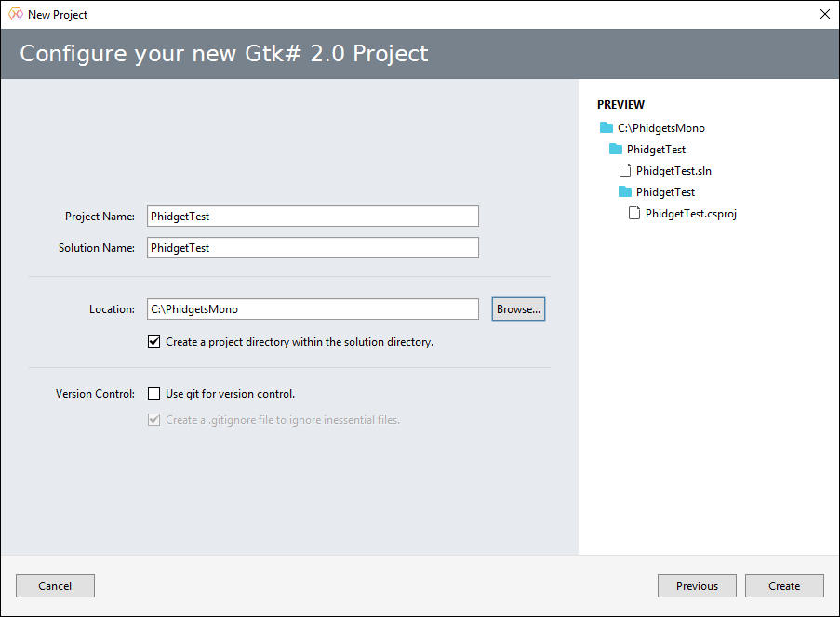Click the Xamarin logo in the title bar
840x617 pixels.
tap(16, 15)
